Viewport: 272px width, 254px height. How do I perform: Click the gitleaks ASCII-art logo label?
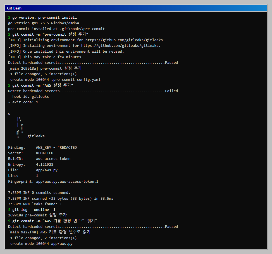(x=36, y=136)
